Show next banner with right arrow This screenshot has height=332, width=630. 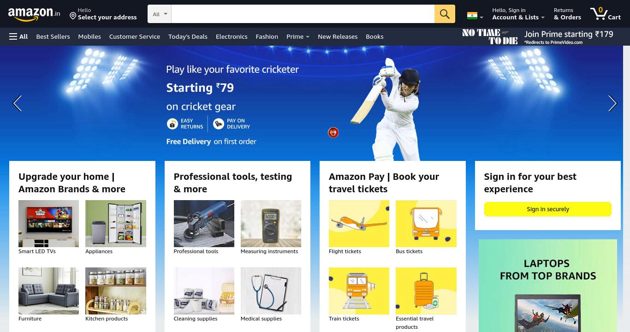point(612,103)
